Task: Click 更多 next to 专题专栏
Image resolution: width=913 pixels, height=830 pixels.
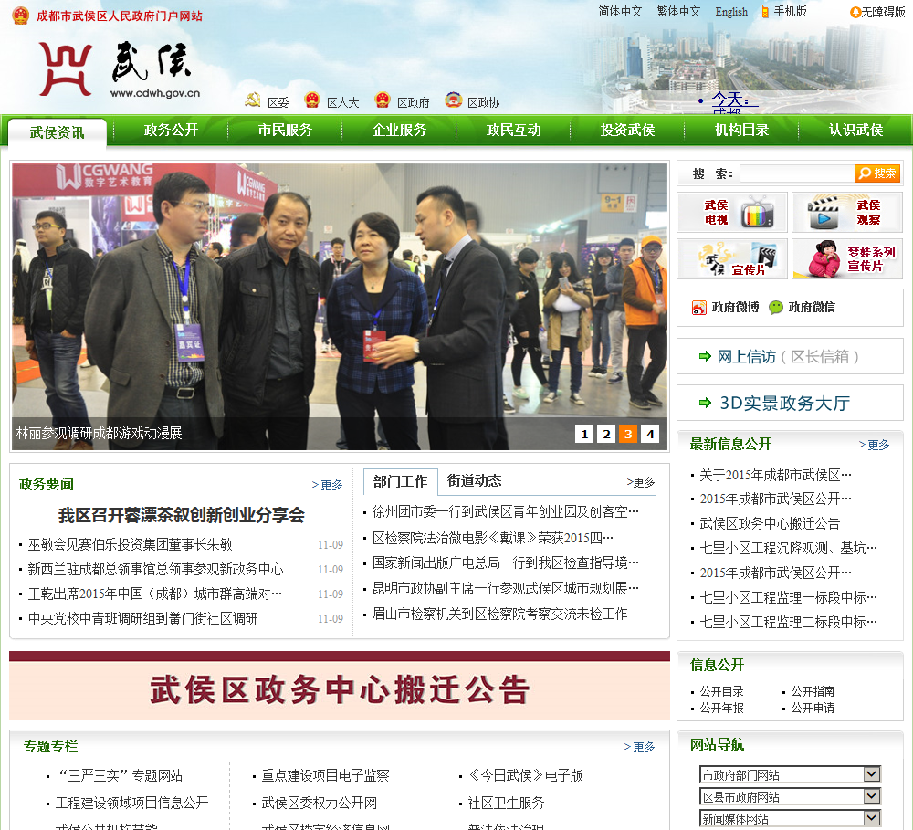Action: (639, 747)
